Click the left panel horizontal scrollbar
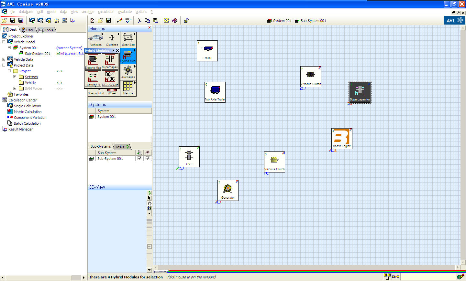 (x=43, y=277)
